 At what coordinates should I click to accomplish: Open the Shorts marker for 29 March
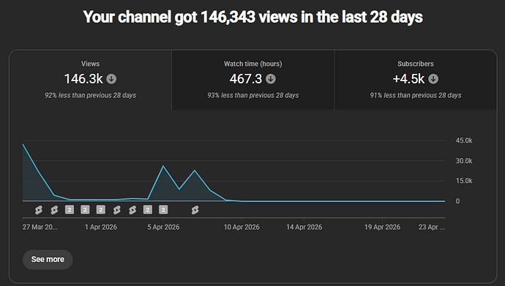click(x=54, y=210)
